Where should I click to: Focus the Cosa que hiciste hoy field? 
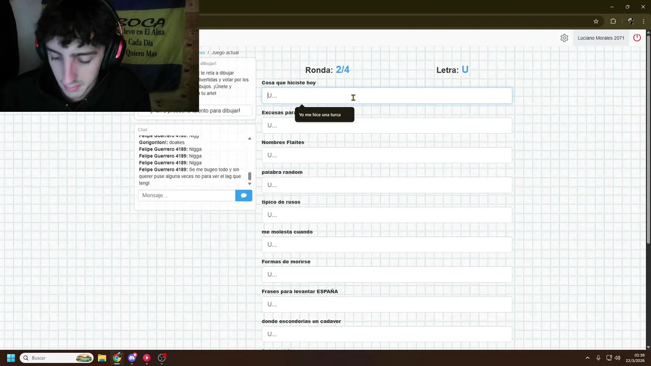tap(387, 96)
